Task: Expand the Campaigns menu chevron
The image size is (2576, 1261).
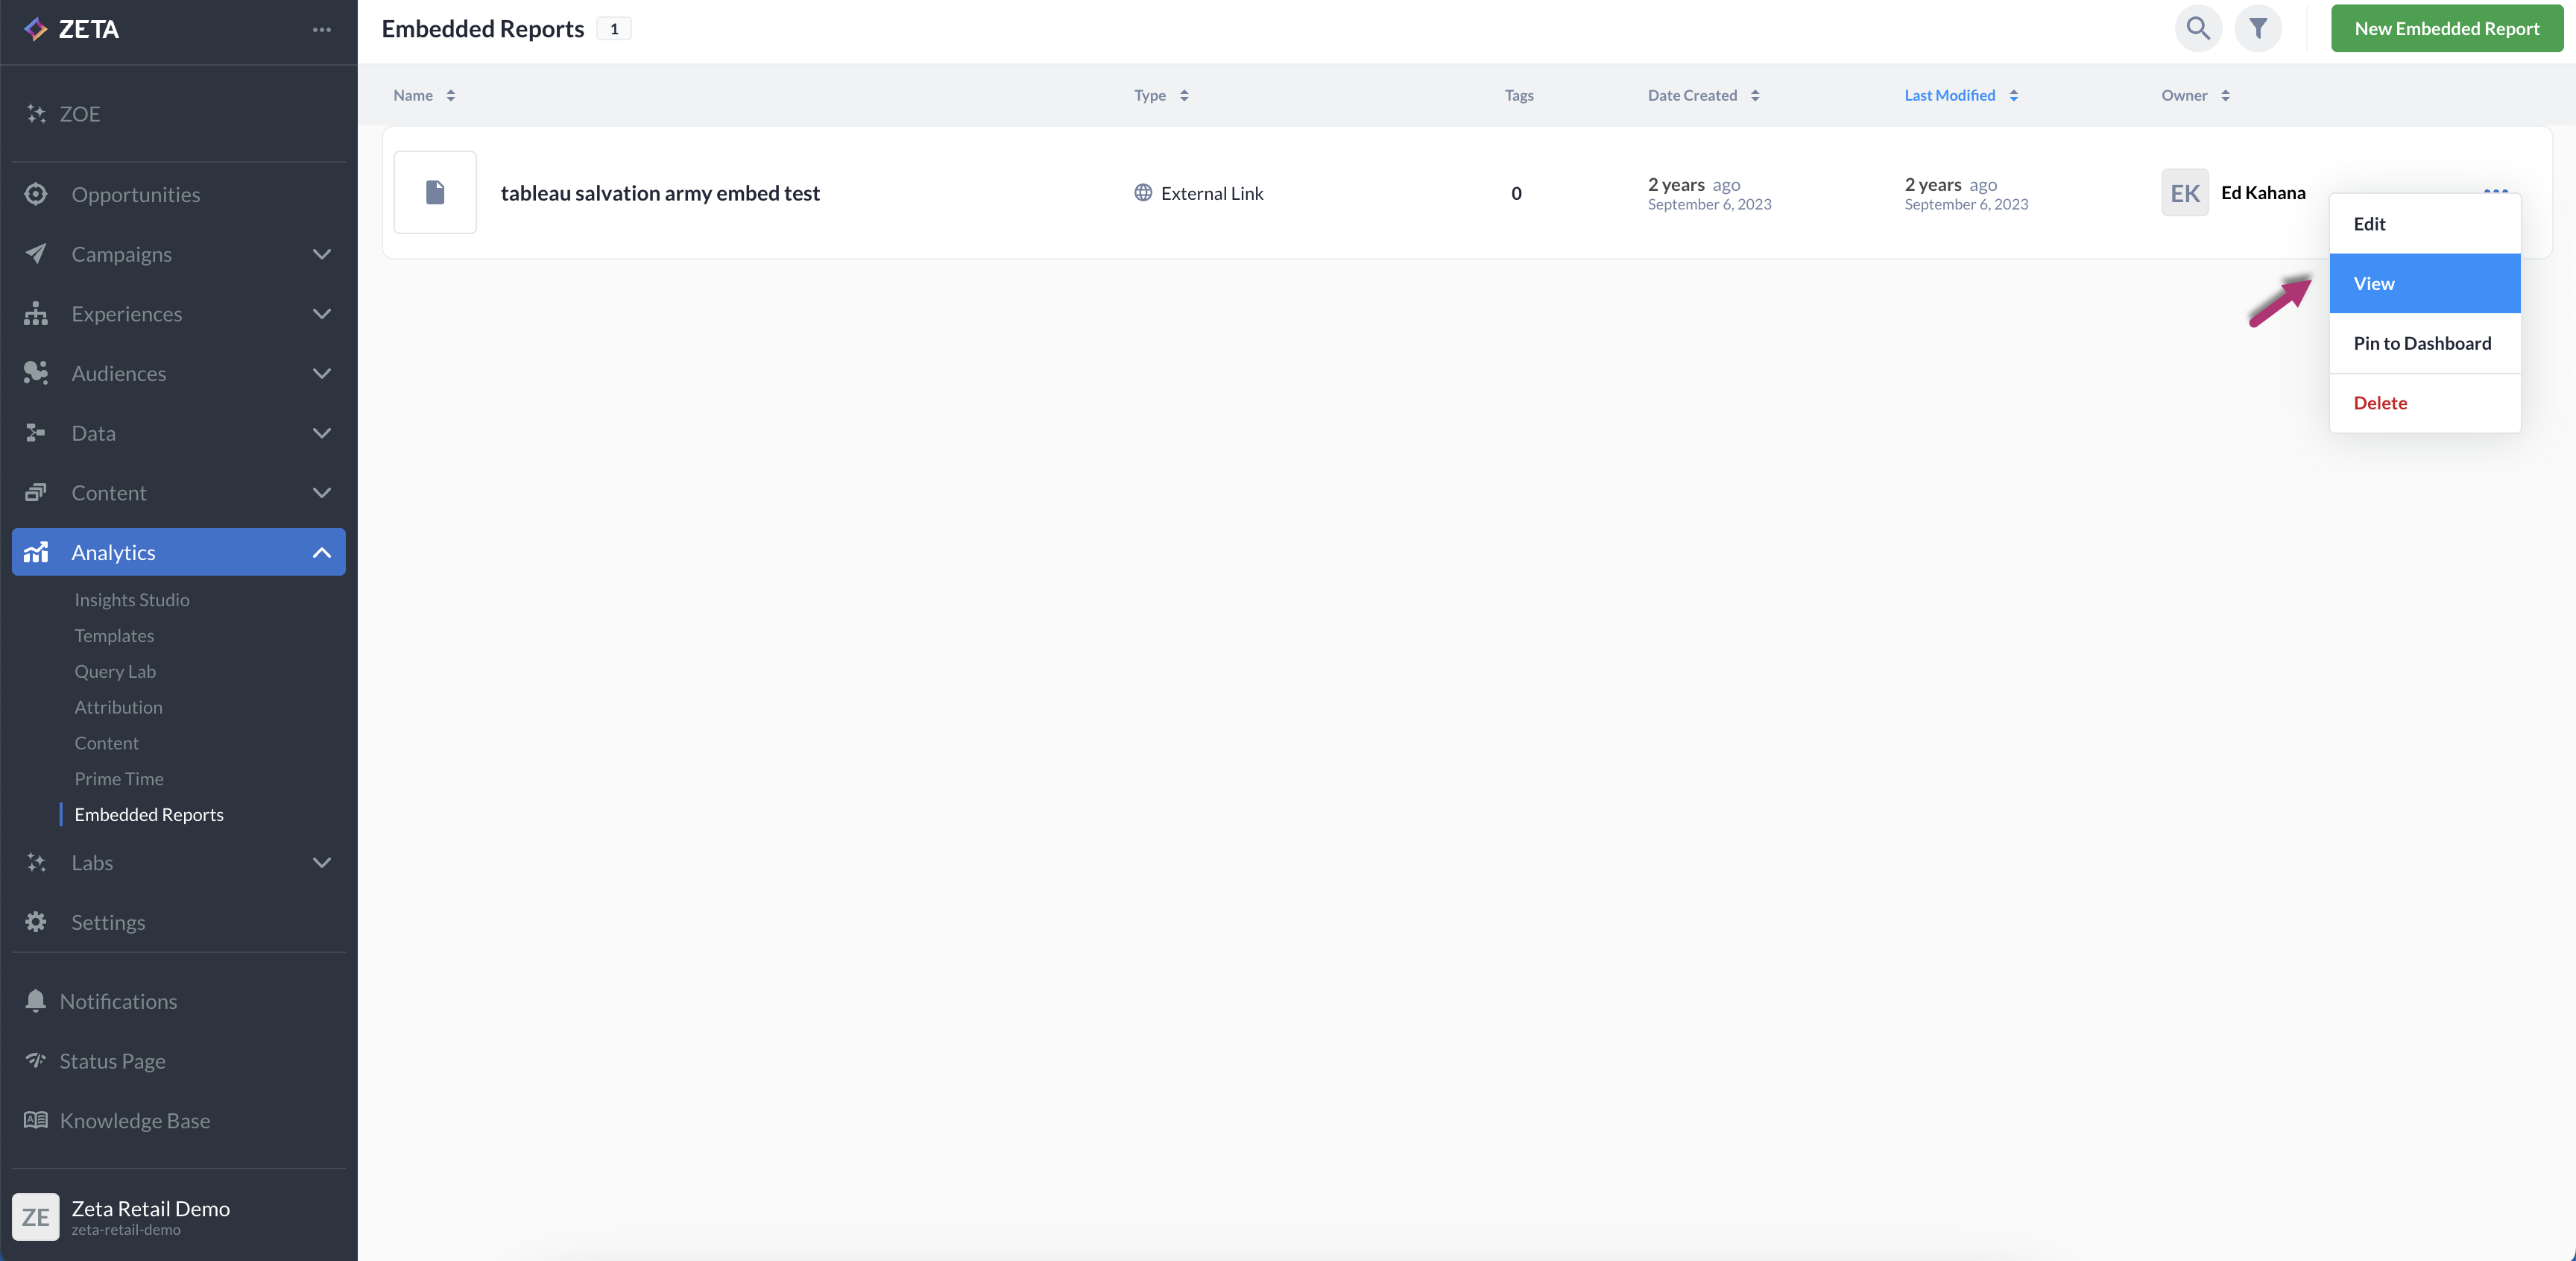Action: tap(321, 254)
